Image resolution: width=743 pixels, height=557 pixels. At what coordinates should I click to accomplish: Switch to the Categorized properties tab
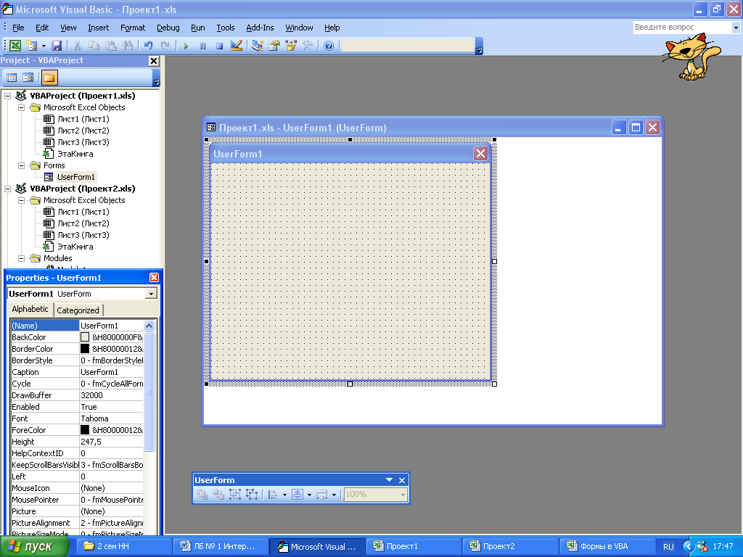point(78,310)
